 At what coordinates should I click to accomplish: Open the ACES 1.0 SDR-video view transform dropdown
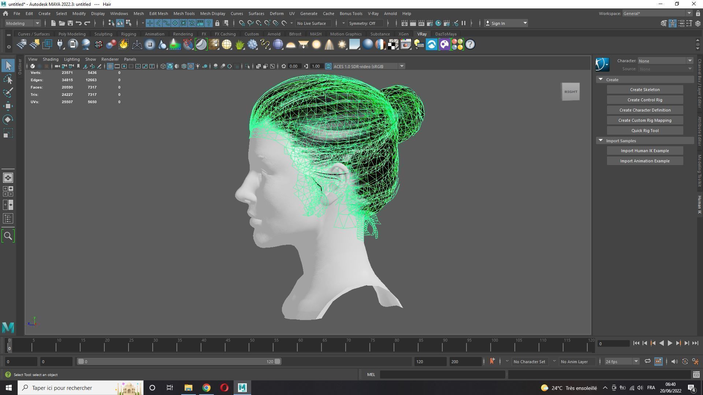coord(369,66)
